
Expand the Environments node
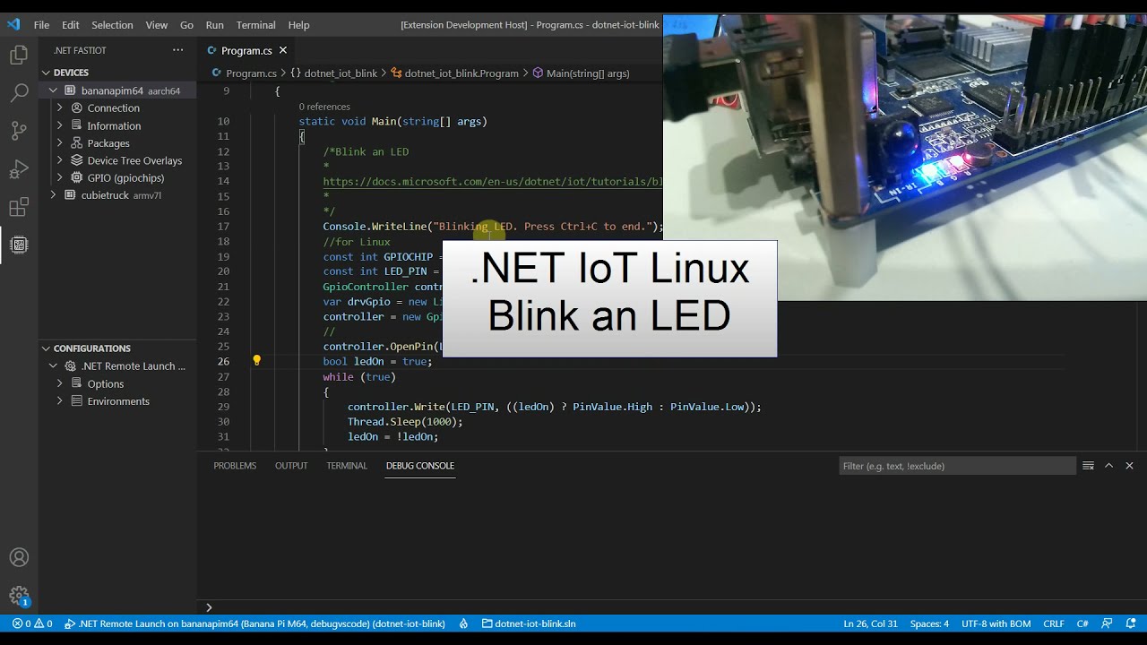point(60,401)
